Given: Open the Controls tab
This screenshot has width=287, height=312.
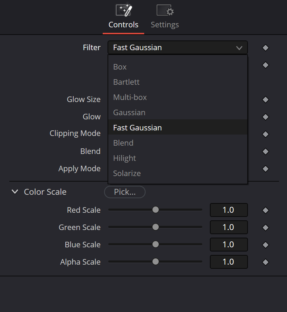Looking at the screenshot, I should 123,18.
